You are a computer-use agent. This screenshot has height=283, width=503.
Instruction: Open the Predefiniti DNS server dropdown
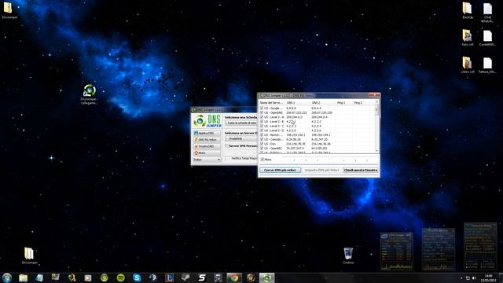[x=241, y=139]
